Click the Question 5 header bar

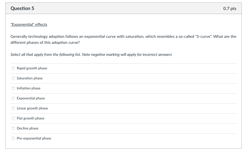(121, 8)
